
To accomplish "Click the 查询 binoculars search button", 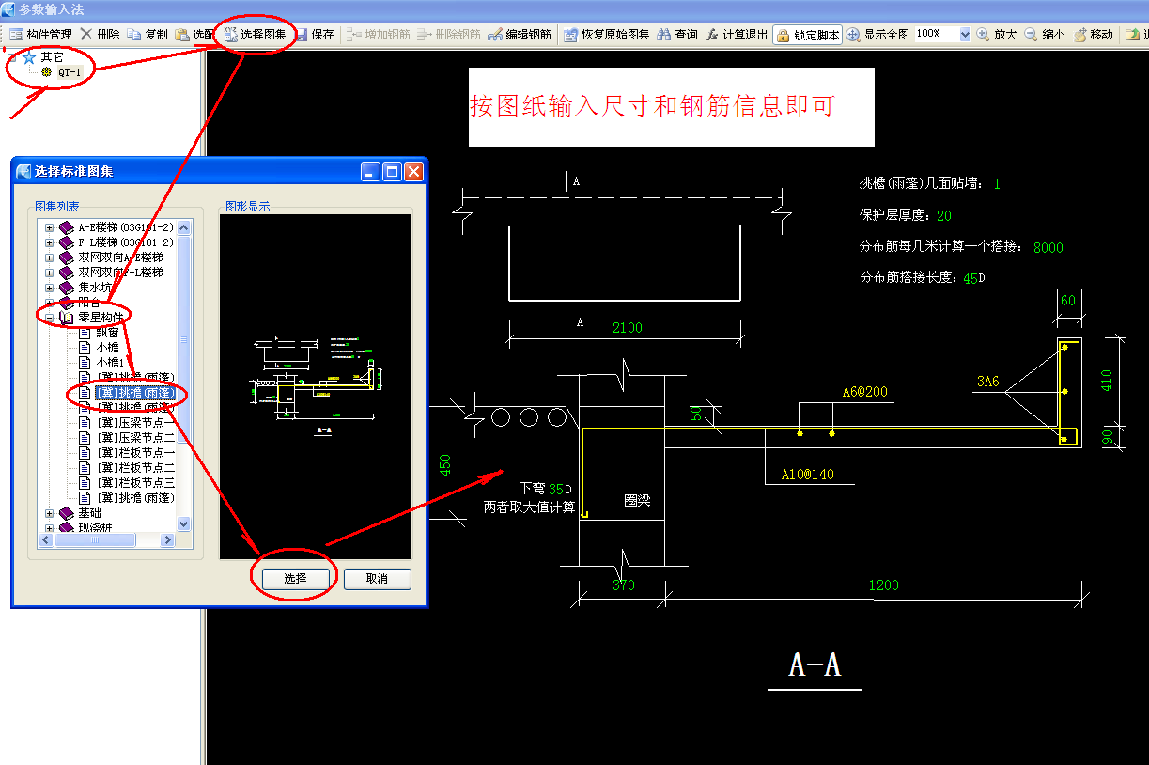I will coord(677,35).
